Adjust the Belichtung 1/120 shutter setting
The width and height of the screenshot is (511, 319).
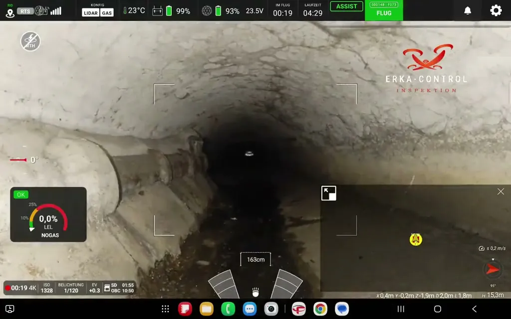tap(71, 288)
